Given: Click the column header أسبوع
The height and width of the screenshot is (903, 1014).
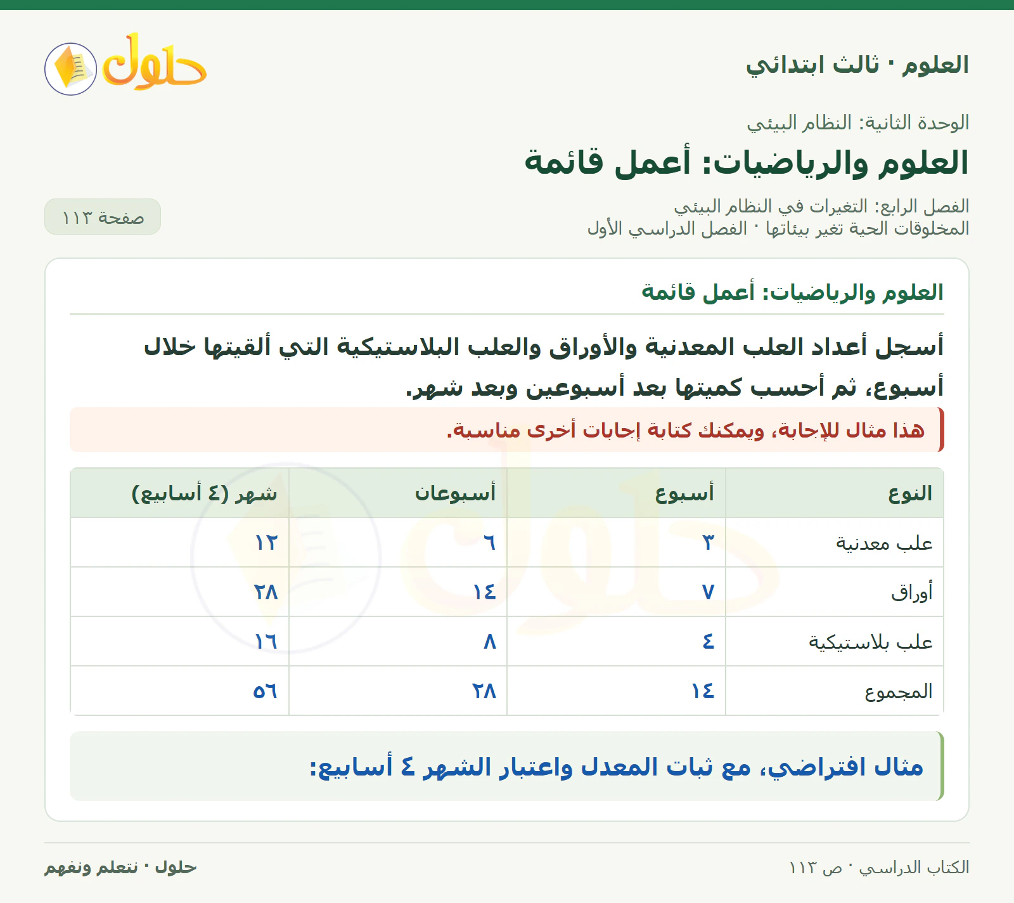Looking at the screenshot, I should [684, 493].
